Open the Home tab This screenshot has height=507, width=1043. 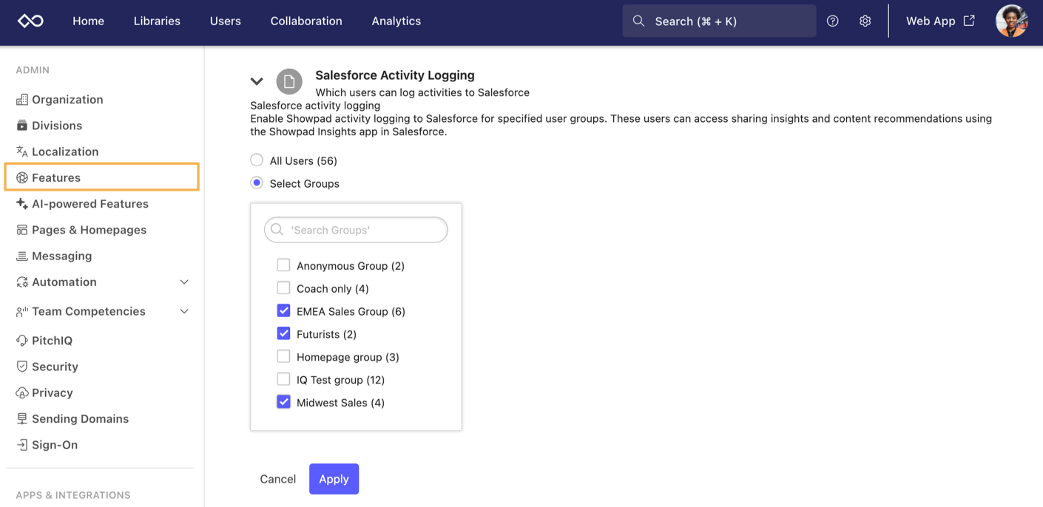[88, 21]
